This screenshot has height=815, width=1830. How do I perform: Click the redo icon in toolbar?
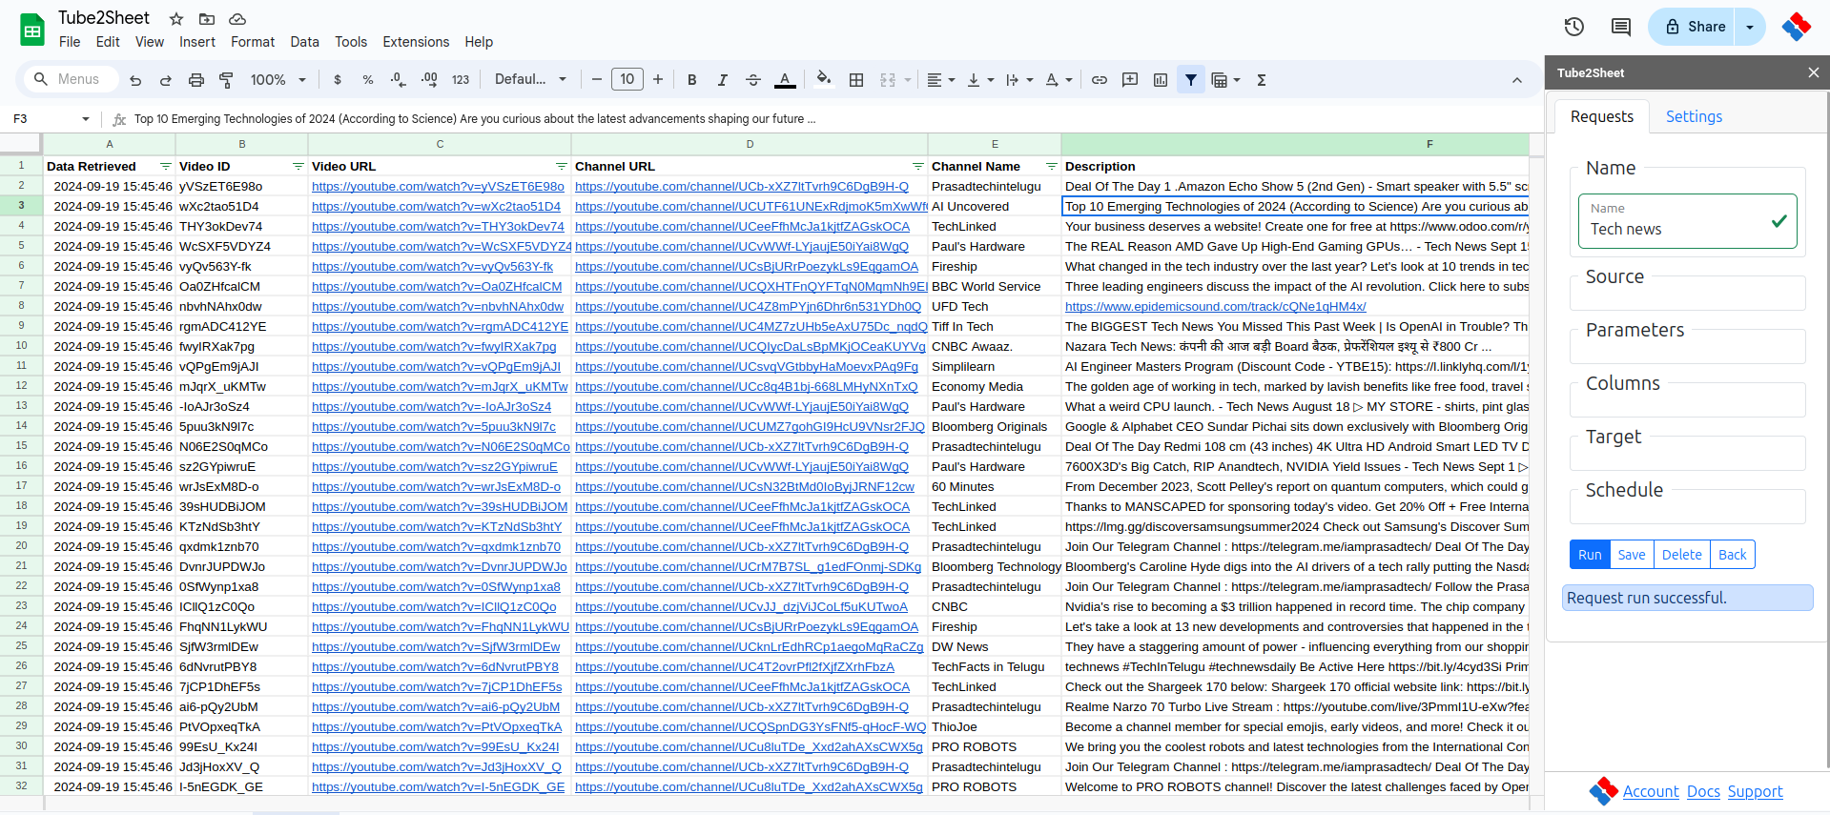tap(166, 80)
